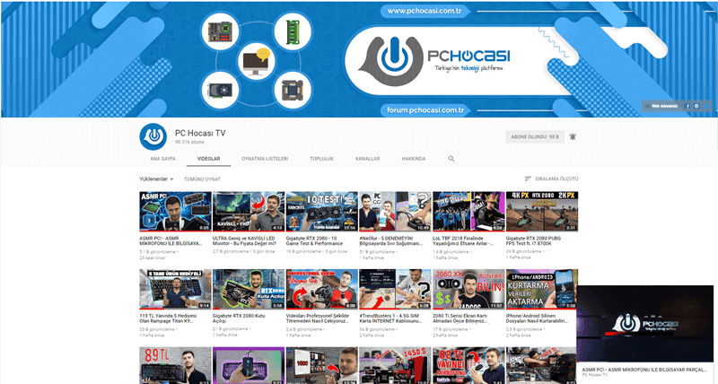Open the Gigabyte RTX 2080 Kutu Açılışı video thumbnail

click(248, 289)
